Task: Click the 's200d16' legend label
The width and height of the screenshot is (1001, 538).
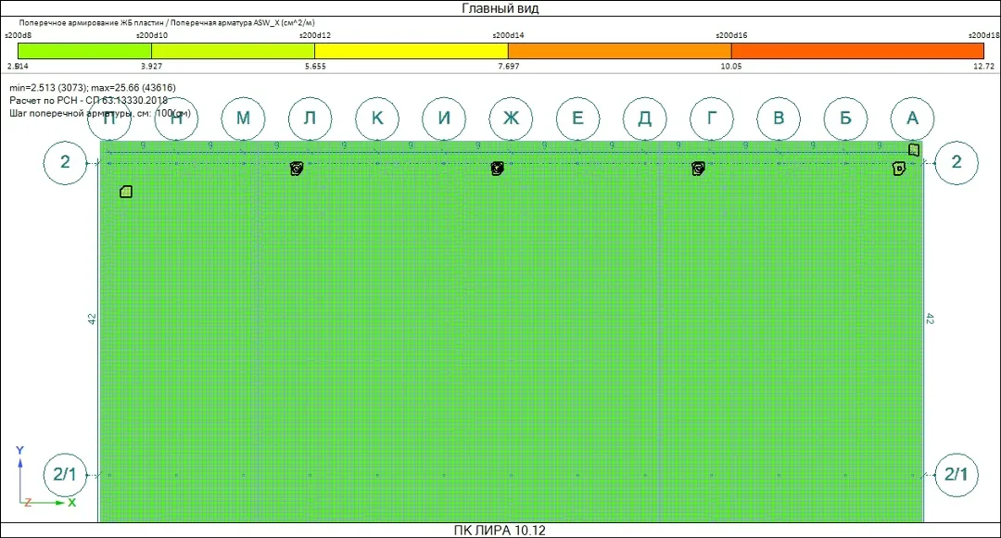Action: coord(731,36)
